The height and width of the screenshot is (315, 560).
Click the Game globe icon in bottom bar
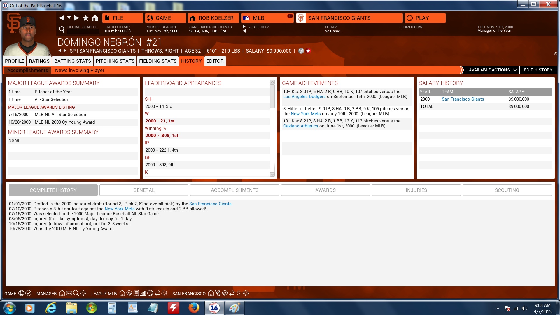(x=21, y=293)
